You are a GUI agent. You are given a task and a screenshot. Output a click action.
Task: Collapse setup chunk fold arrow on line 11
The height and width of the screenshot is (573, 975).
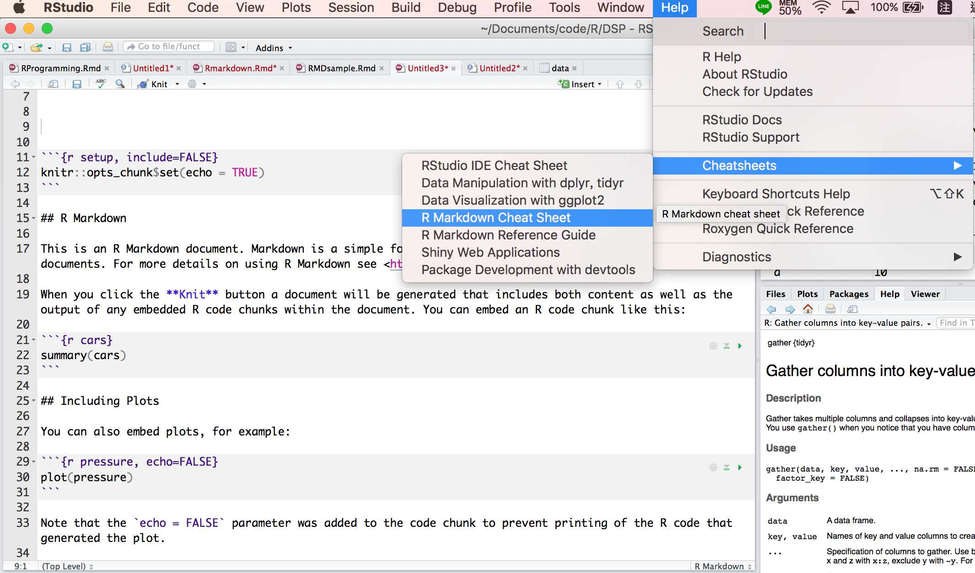pos(33,158)
